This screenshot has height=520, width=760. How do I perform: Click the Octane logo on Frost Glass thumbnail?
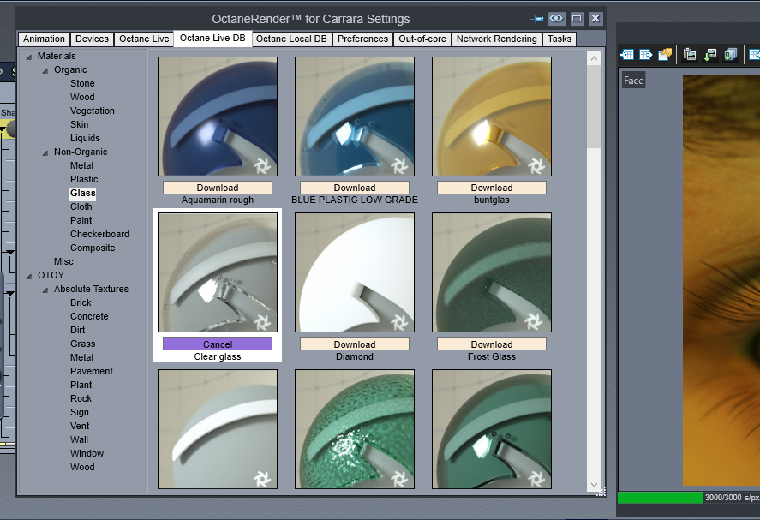click(x=533, y=320)
